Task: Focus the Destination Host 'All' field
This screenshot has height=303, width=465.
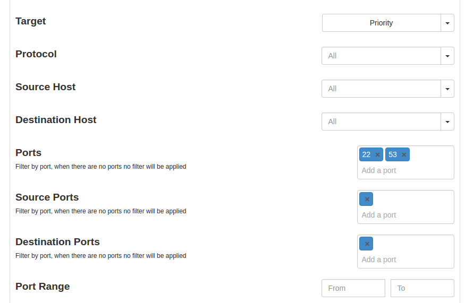Action: pyautogui.click(x=381, y=122)
